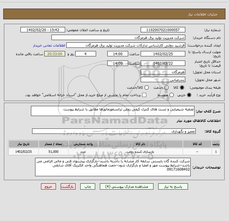Click the need date cell 1402/02/25
The height and width of the screenshot is (221, 229).
click(23, 152)
